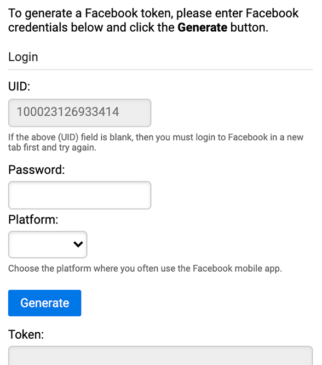Click the UID number 100023126933414

[x=68, y=112]
